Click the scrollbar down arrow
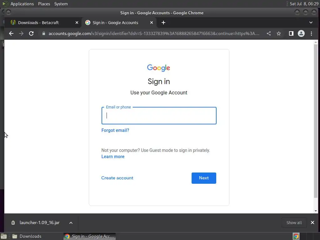Screen dimensions: 320x240 click(x=316, y=211)
